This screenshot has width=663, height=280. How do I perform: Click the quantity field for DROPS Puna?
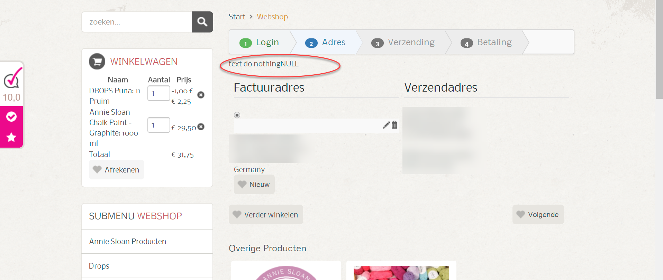click(158, 93)
